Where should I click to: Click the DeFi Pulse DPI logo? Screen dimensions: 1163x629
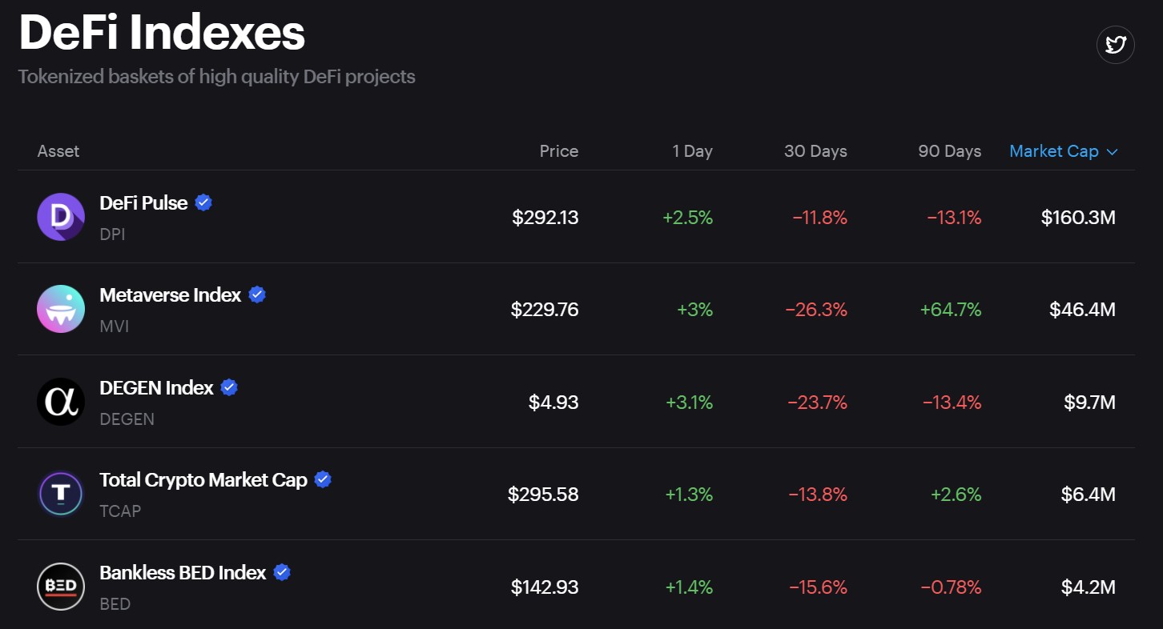(x=61, y=217)
